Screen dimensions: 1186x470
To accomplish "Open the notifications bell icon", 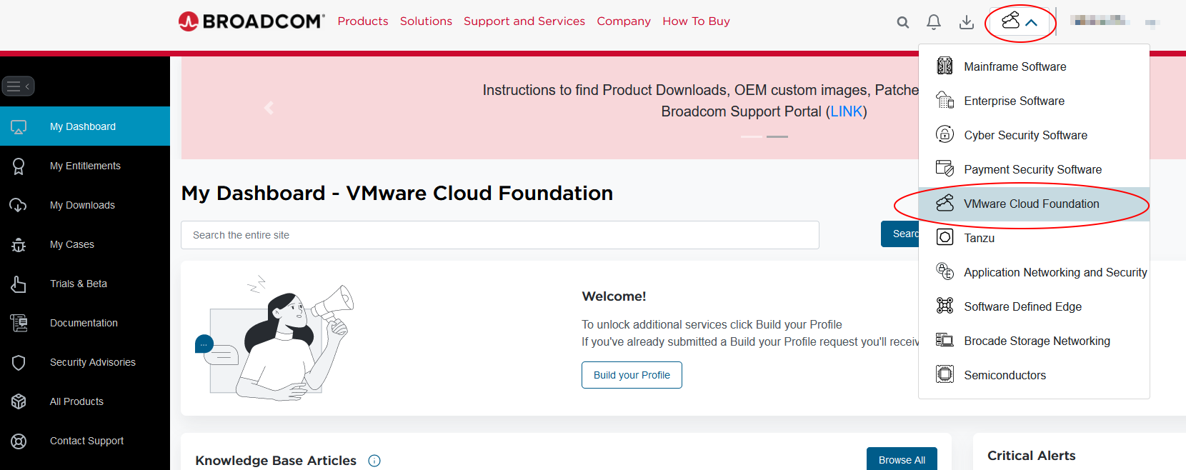I will point(934,22).
